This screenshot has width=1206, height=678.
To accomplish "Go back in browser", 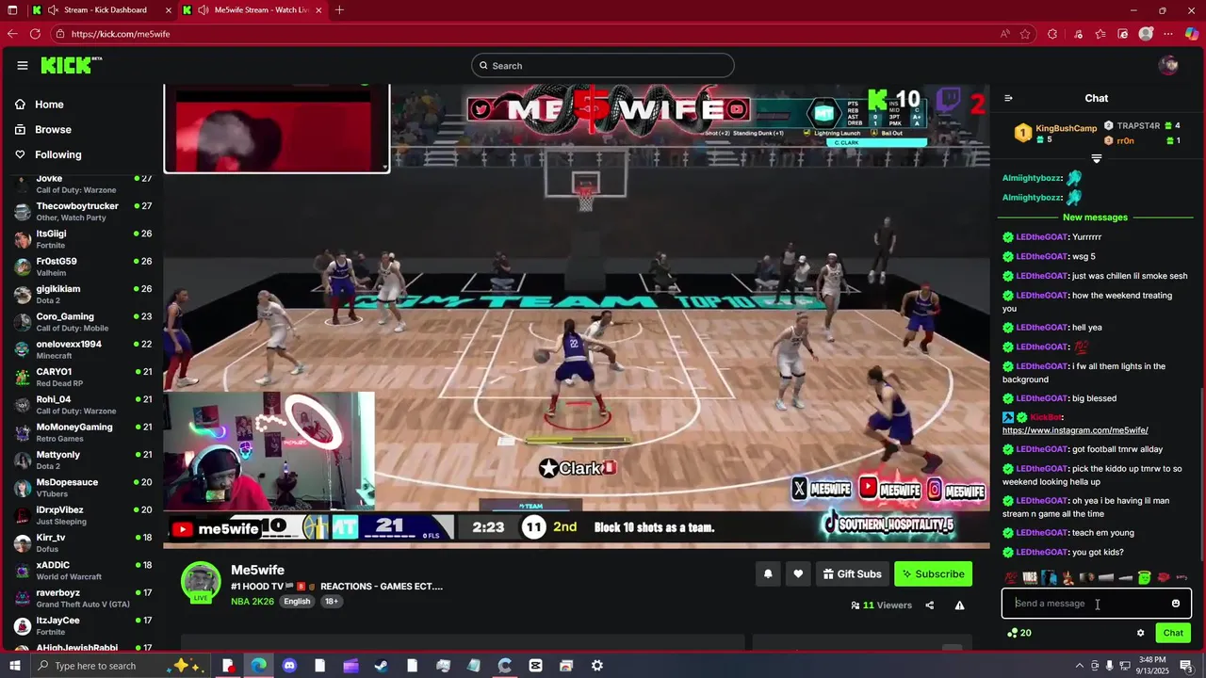I will pyautogui.click(x=12, y=34).
